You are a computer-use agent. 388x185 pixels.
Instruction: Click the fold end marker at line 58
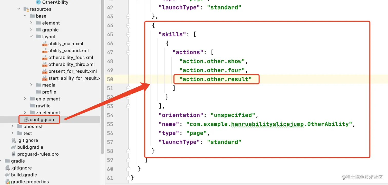click(128, 151)
